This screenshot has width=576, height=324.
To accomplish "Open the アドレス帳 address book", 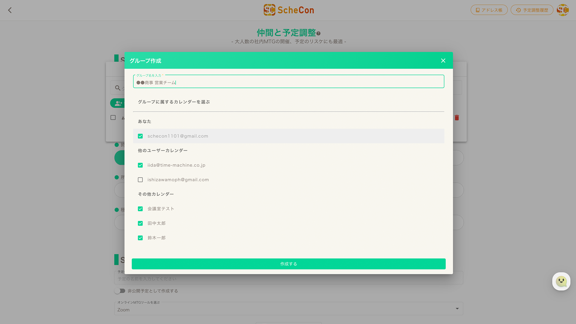I will (489, 10).
